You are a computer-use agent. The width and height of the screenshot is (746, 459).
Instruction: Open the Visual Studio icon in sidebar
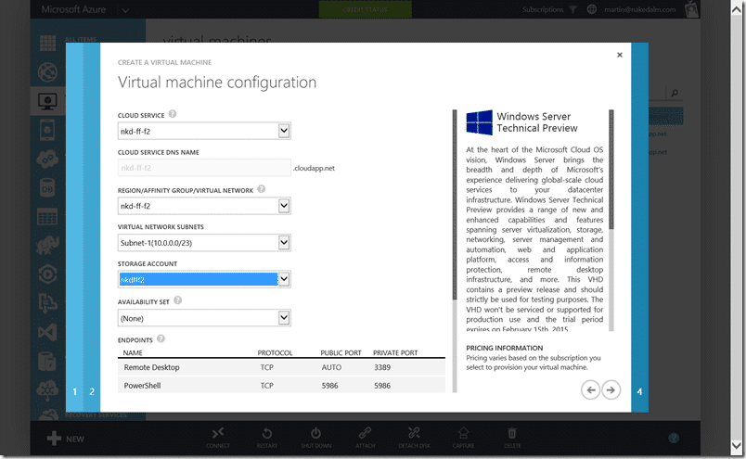tap(47, 332)
